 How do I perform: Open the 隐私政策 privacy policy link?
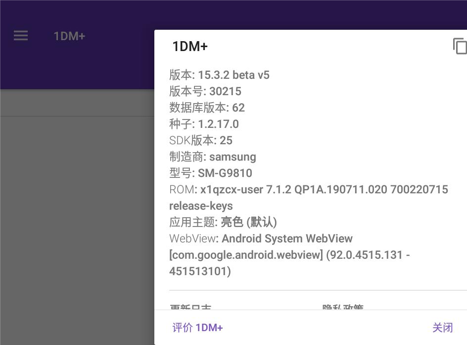tap(343, 307)
